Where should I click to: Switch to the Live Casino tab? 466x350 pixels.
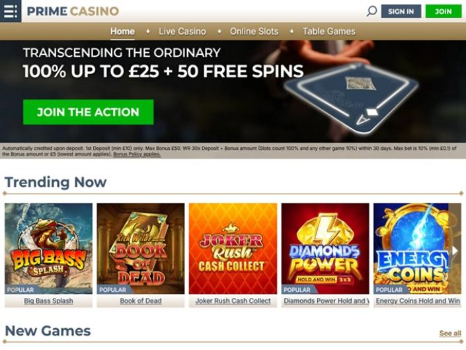pos(182,31)
